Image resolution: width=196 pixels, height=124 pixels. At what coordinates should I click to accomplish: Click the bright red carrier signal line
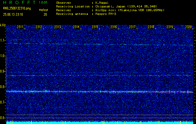pyautogui.click(x=100, y=92)
